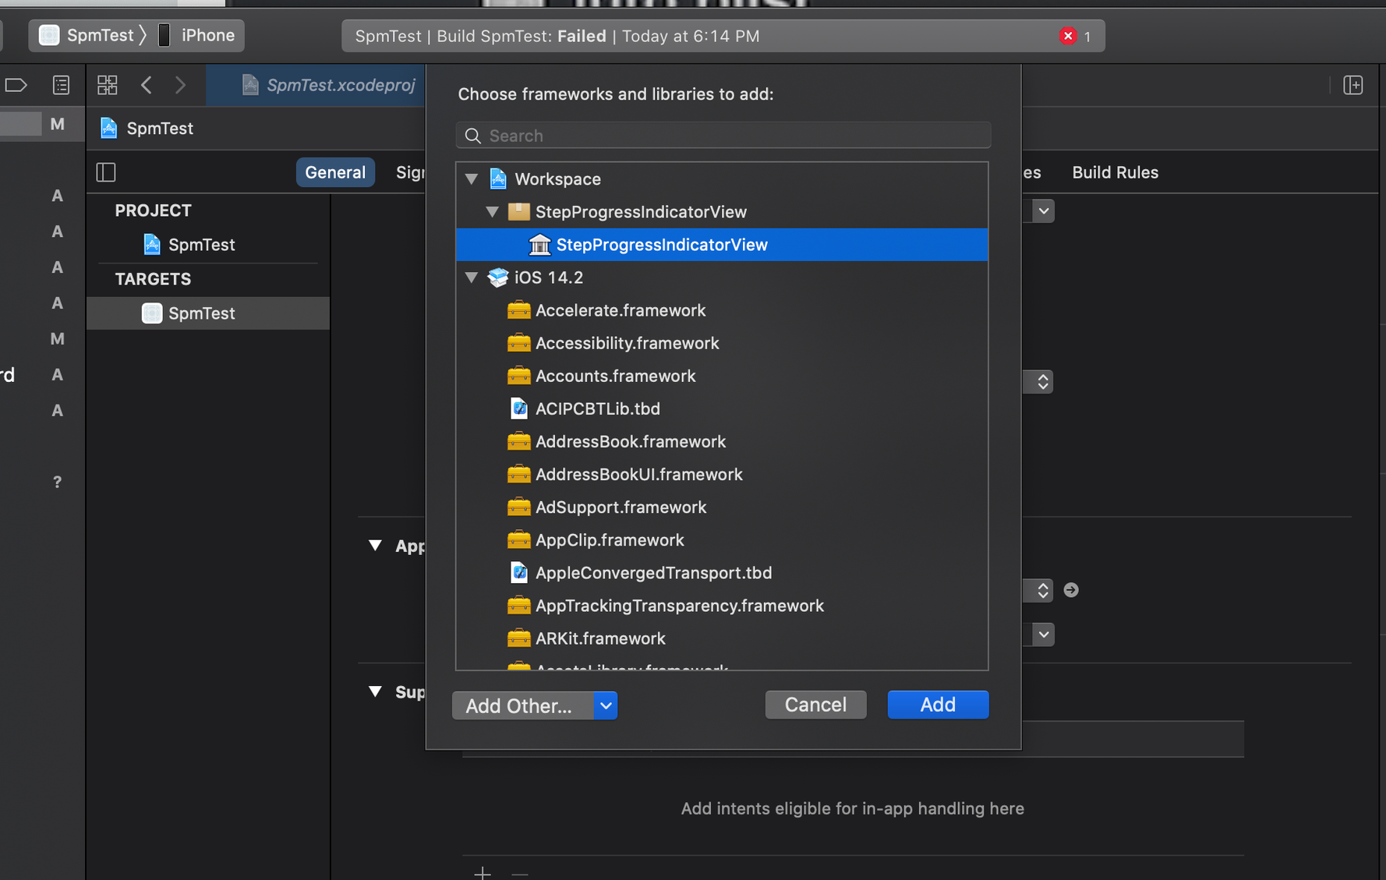Collapse the Sup section disclosure triangle
The height and width of the screenshot is (880, 1386).
coord(376,691)
